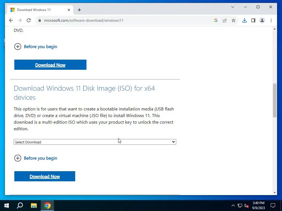Bookmark this tab with the star icon
Viewport: 282px width, 211px height.
(x=234, y=20)
